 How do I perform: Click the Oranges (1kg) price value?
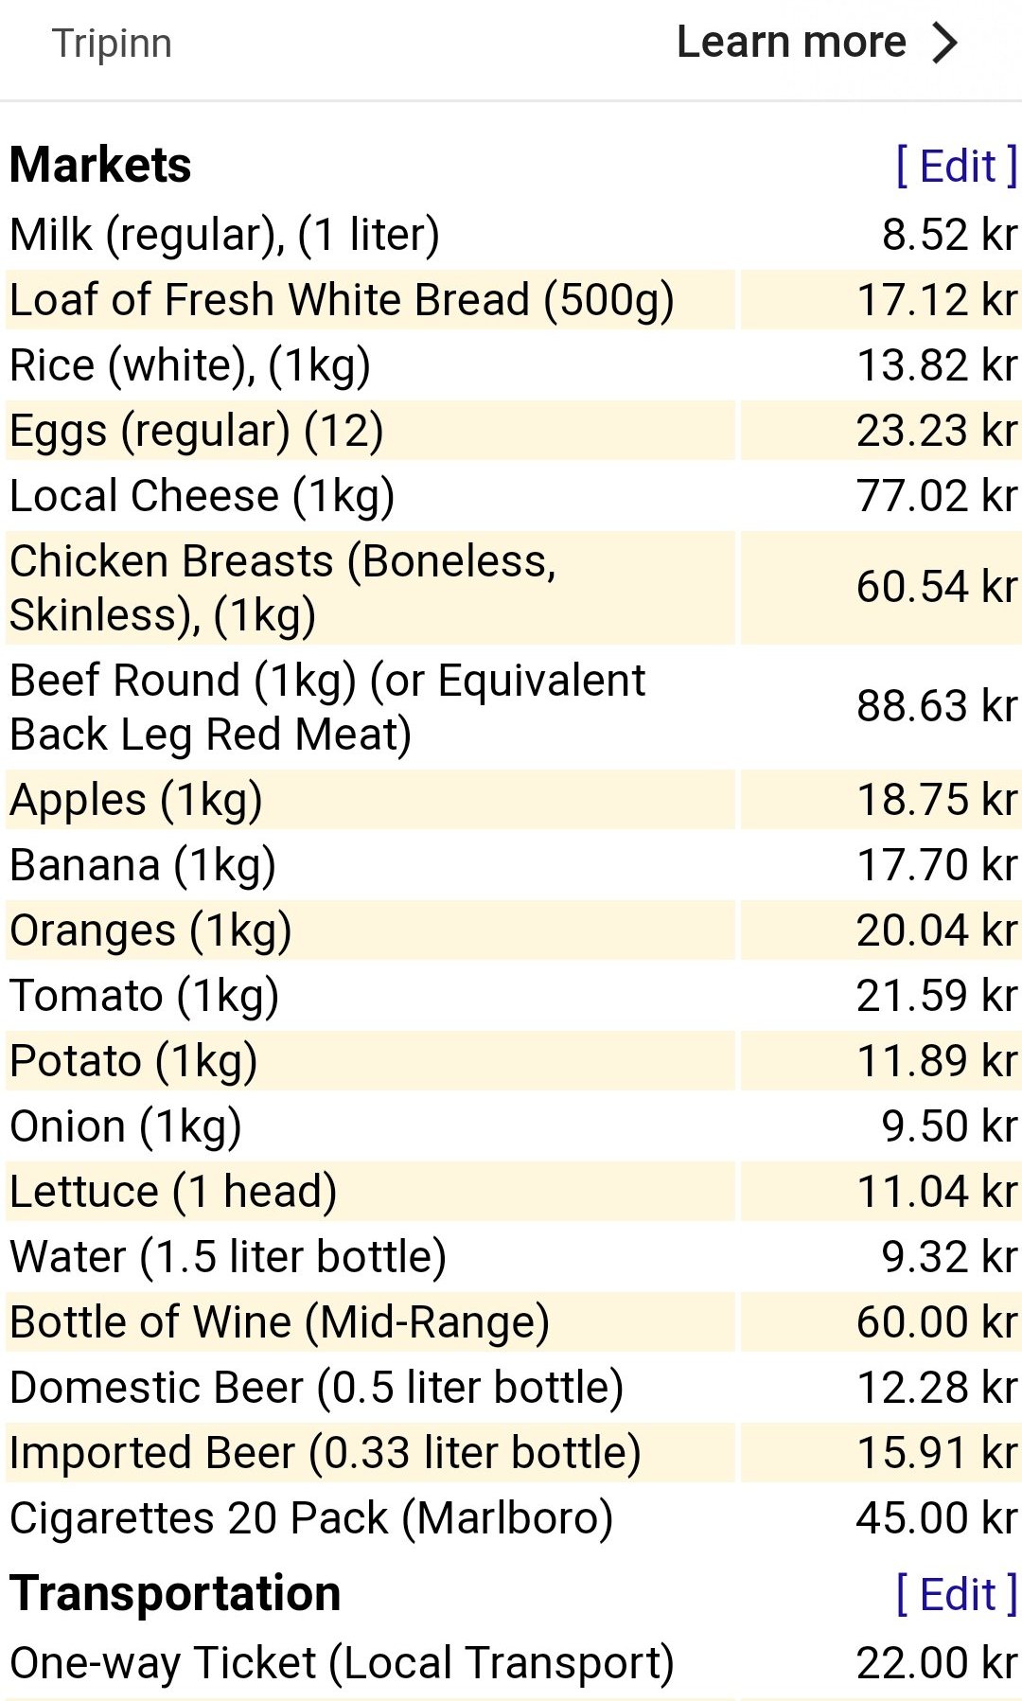(x=936, y=930)
